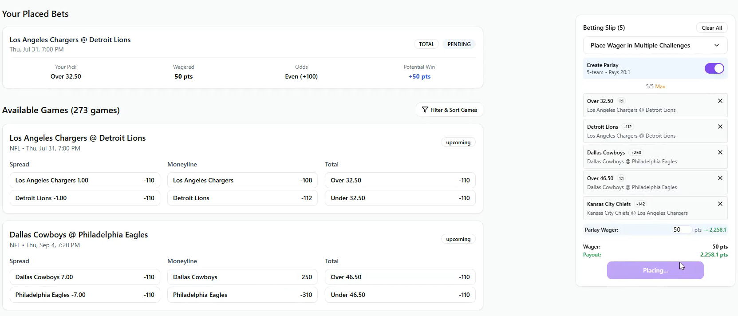Click the Placing... button

[655, 270]
